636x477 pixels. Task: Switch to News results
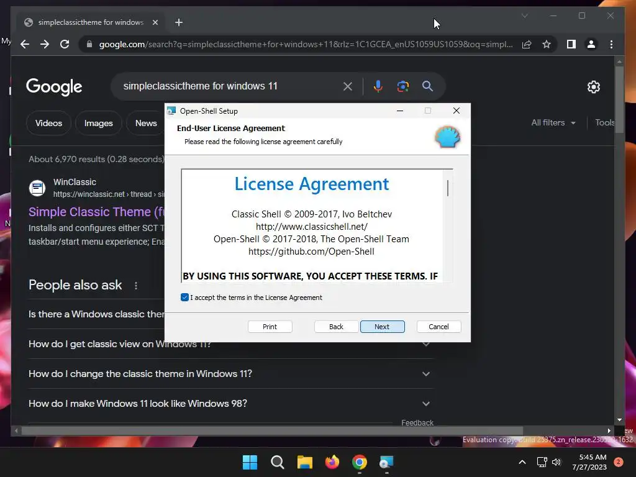pyautogui.click(x=146, y=124)
